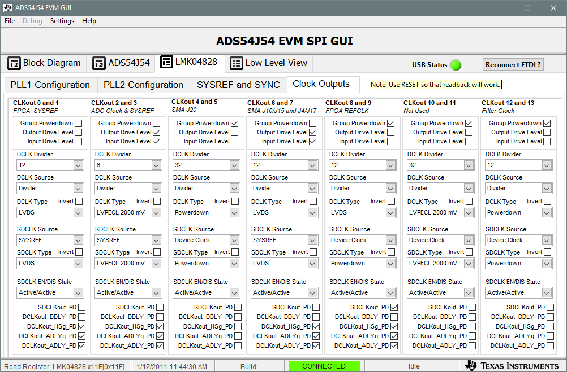The image size is (567, 372).
Task: Open SDCLK Type dropdown for CLKout 10 and 11
Action: pos(441,264)
